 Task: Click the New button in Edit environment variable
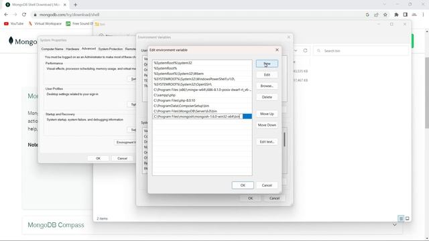267,64
